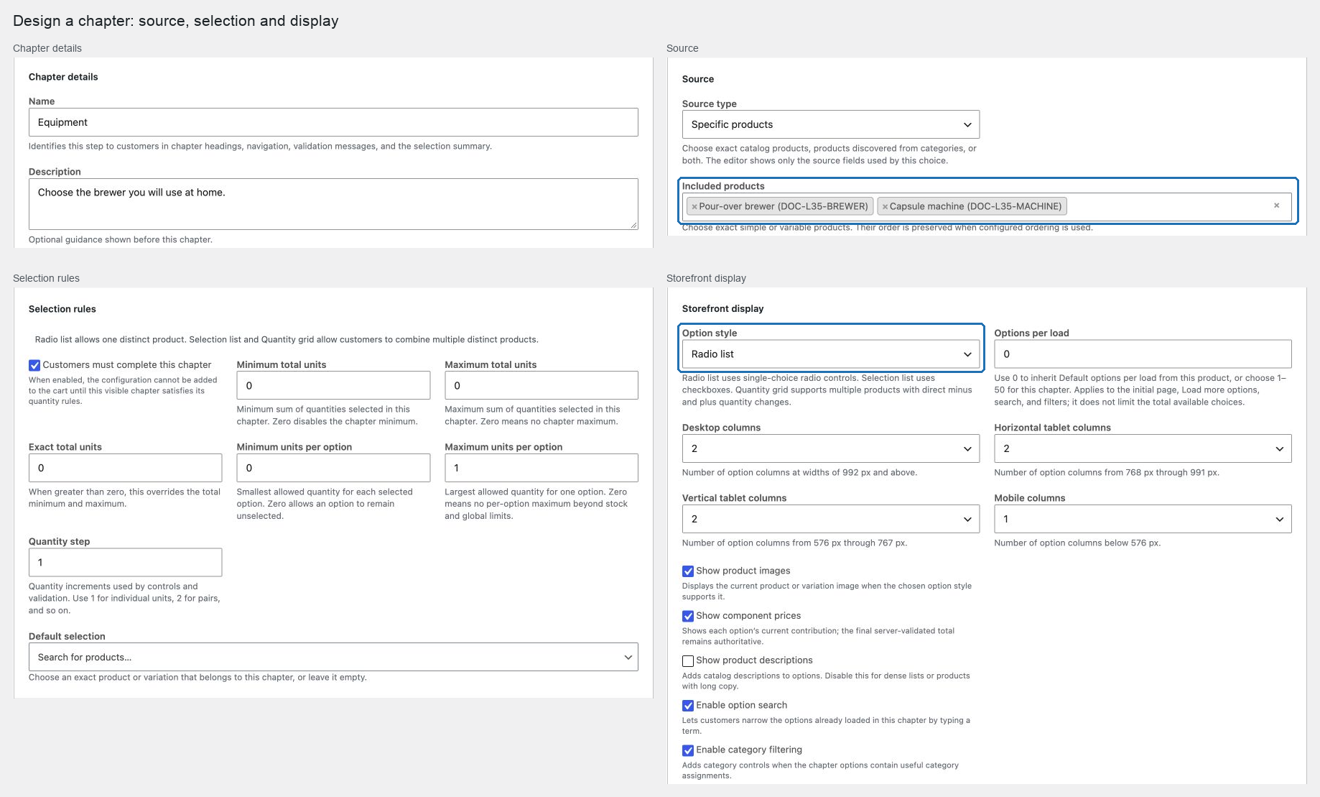Open the Vertical tablet columns dropdown
Viewport: 1320px width, 797px height.
830,519
